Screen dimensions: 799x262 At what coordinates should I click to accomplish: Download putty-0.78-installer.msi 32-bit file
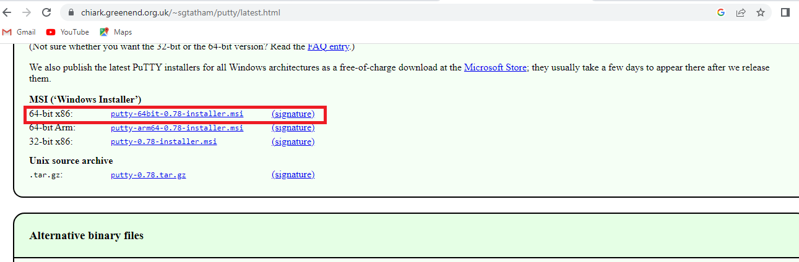pos(164,142)
